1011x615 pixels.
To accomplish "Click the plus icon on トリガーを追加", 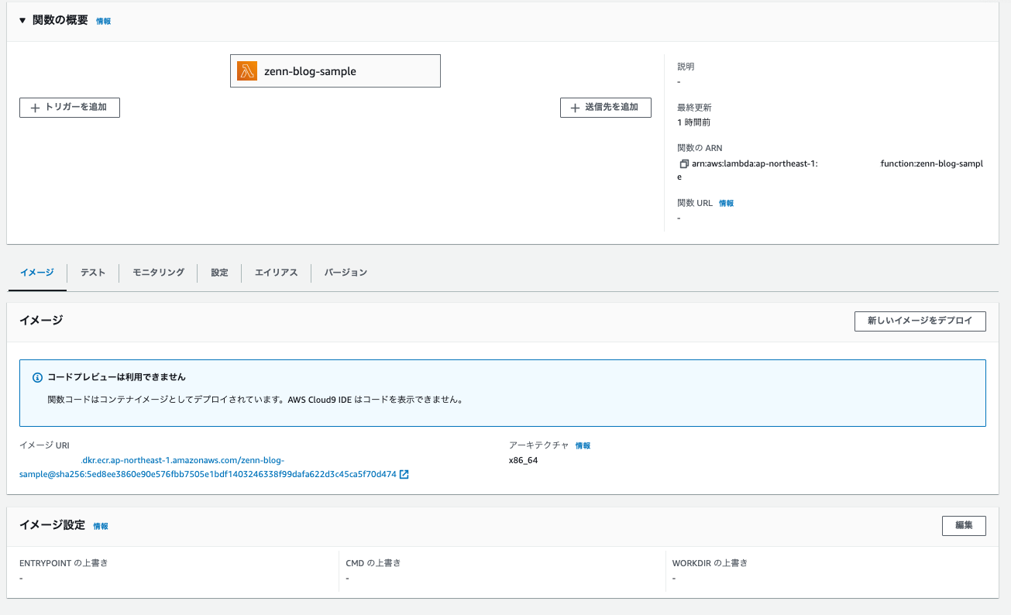I will click(35, 108).
